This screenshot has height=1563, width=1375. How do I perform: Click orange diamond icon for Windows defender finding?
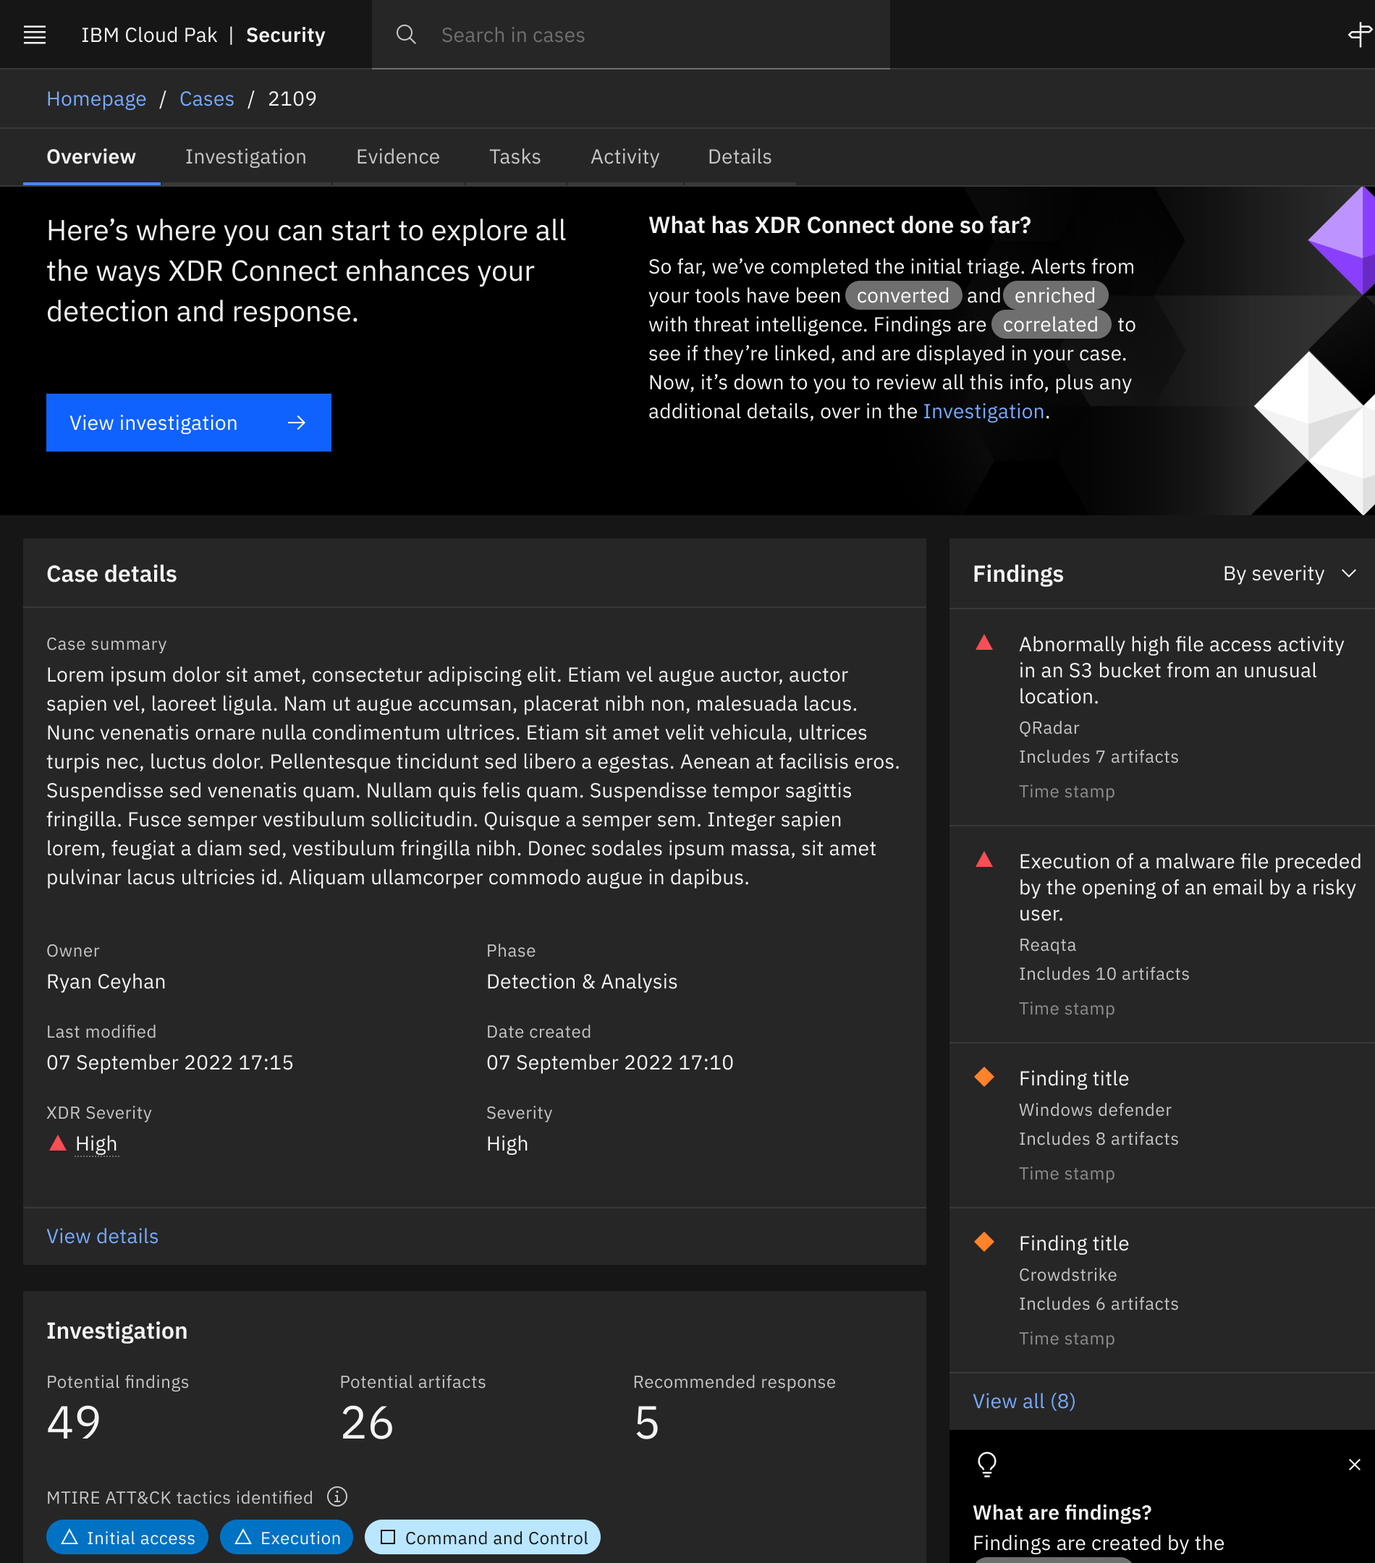(x=984, y=1077)
